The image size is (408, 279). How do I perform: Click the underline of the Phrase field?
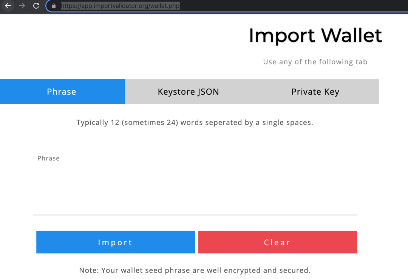coord(195,215)
